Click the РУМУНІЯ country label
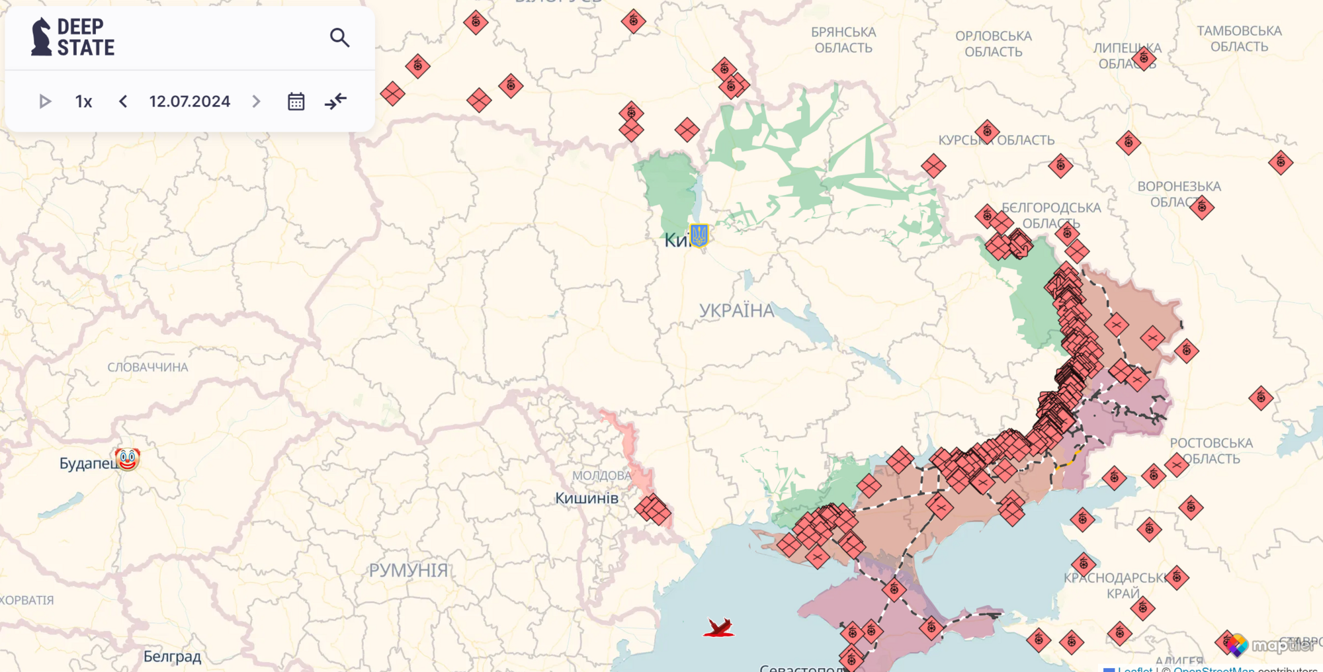This screenshot has height=672, width=1323. tap(409, 570)
